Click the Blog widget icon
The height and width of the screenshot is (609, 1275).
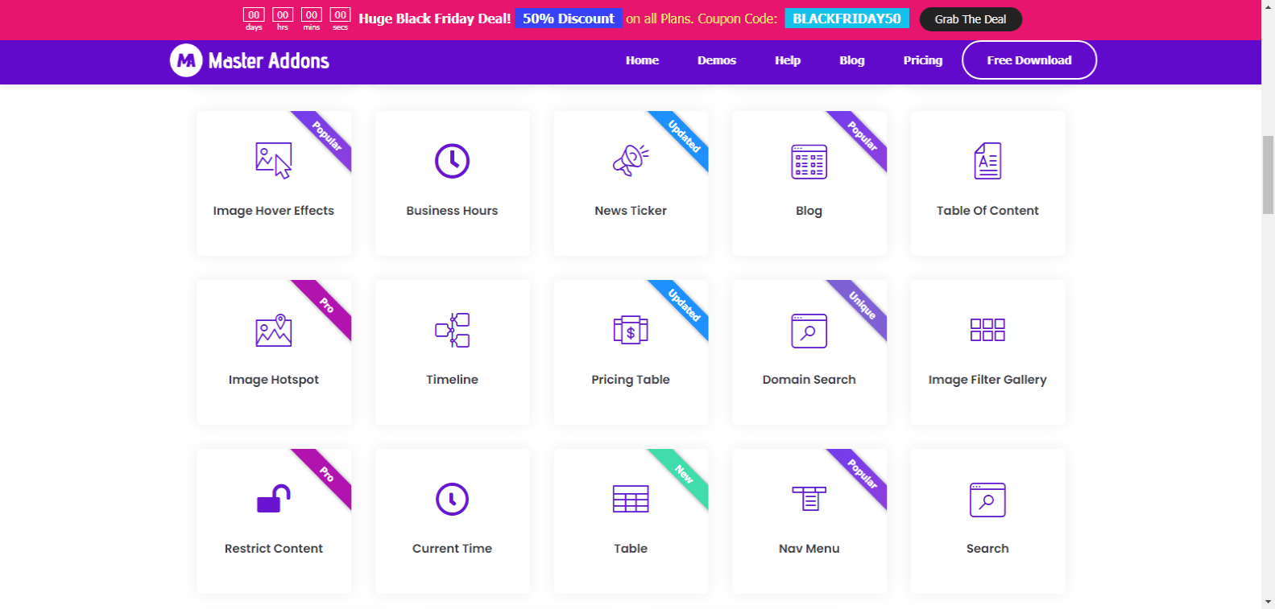809,161
